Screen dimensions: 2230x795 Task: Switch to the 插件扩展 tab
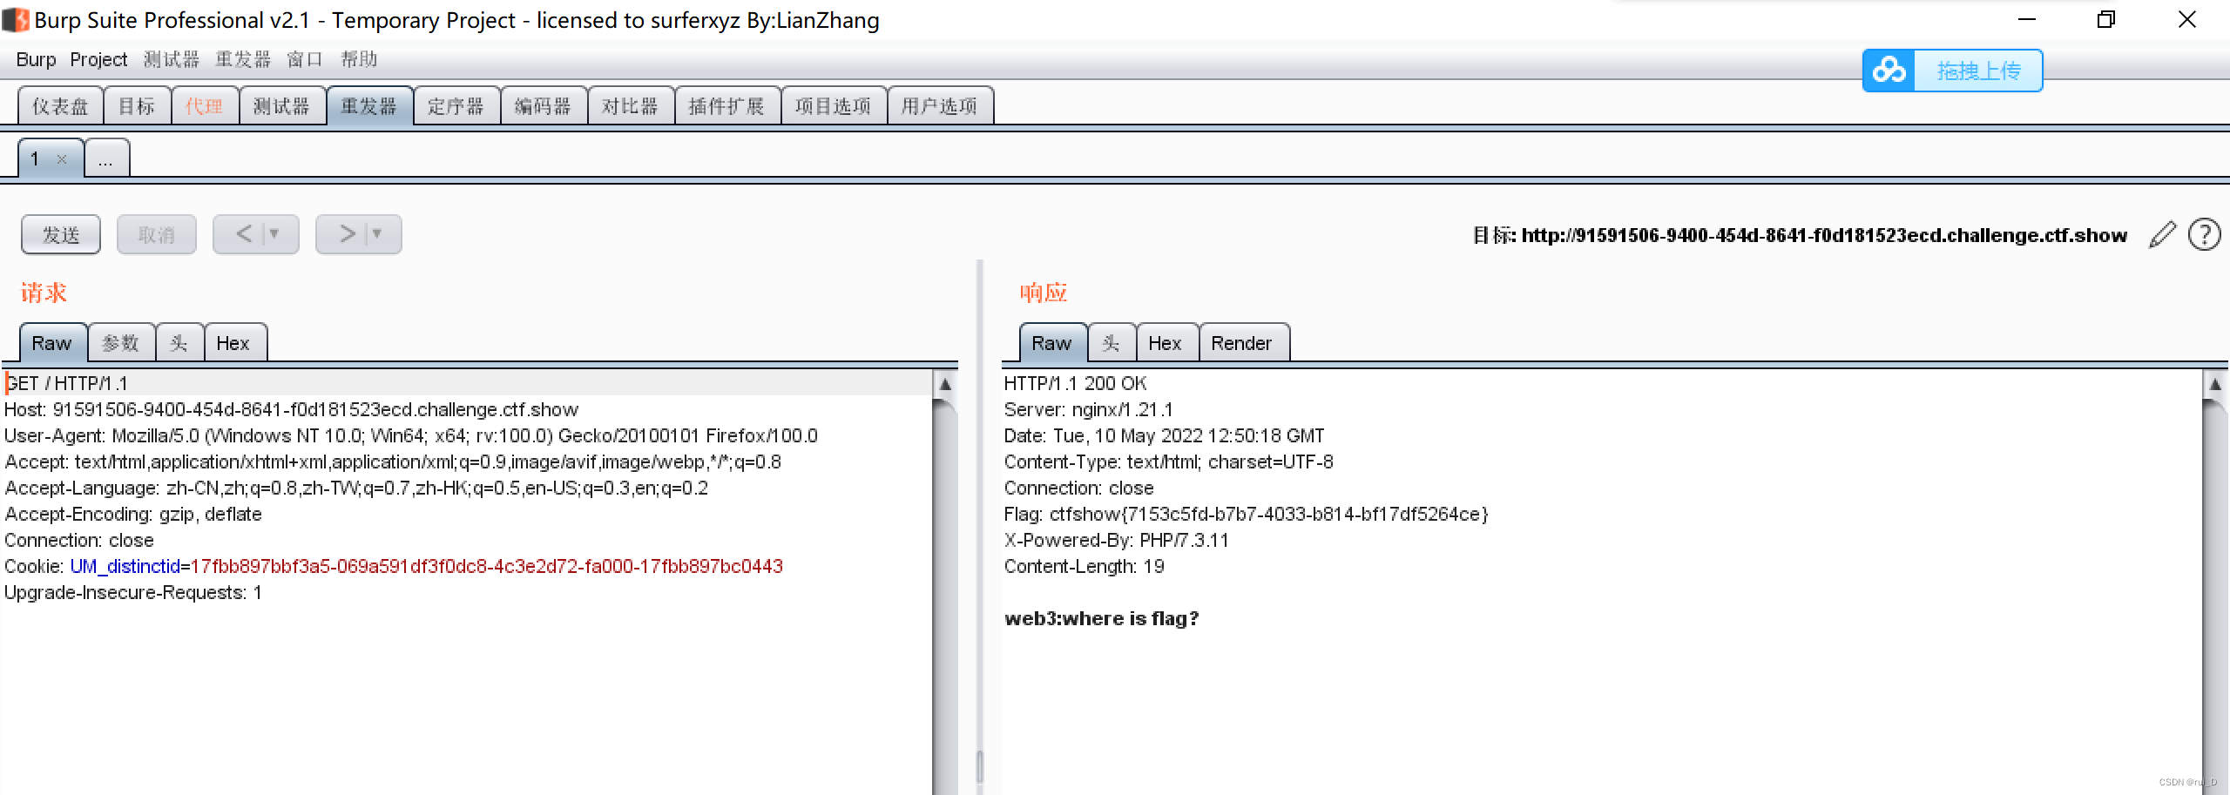pyautogui.click(x=727, y=106)
